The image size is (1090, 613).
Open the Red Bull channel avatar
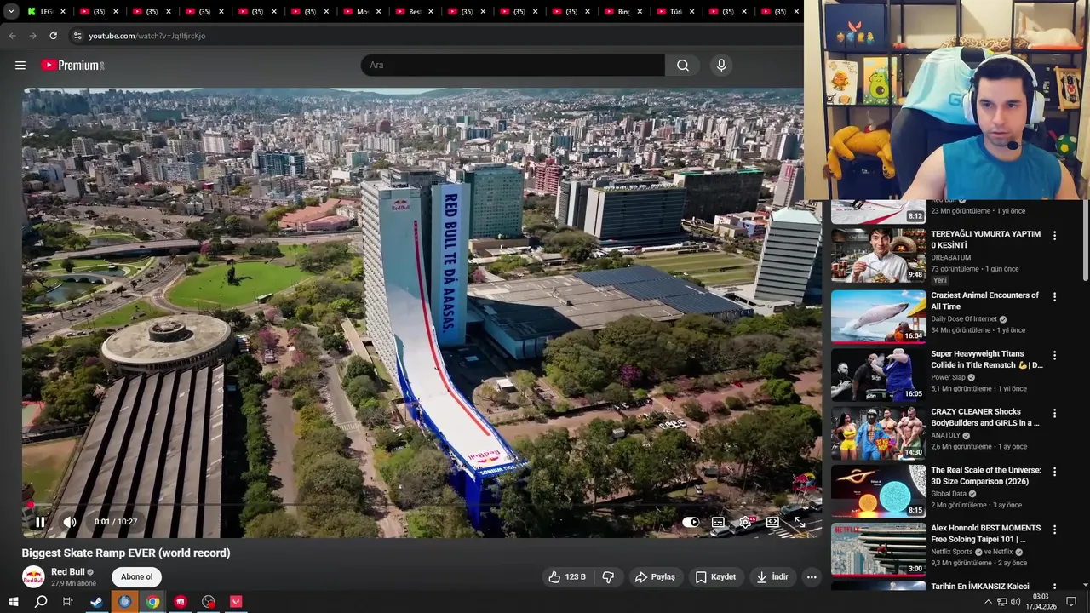tap(33, 577)
